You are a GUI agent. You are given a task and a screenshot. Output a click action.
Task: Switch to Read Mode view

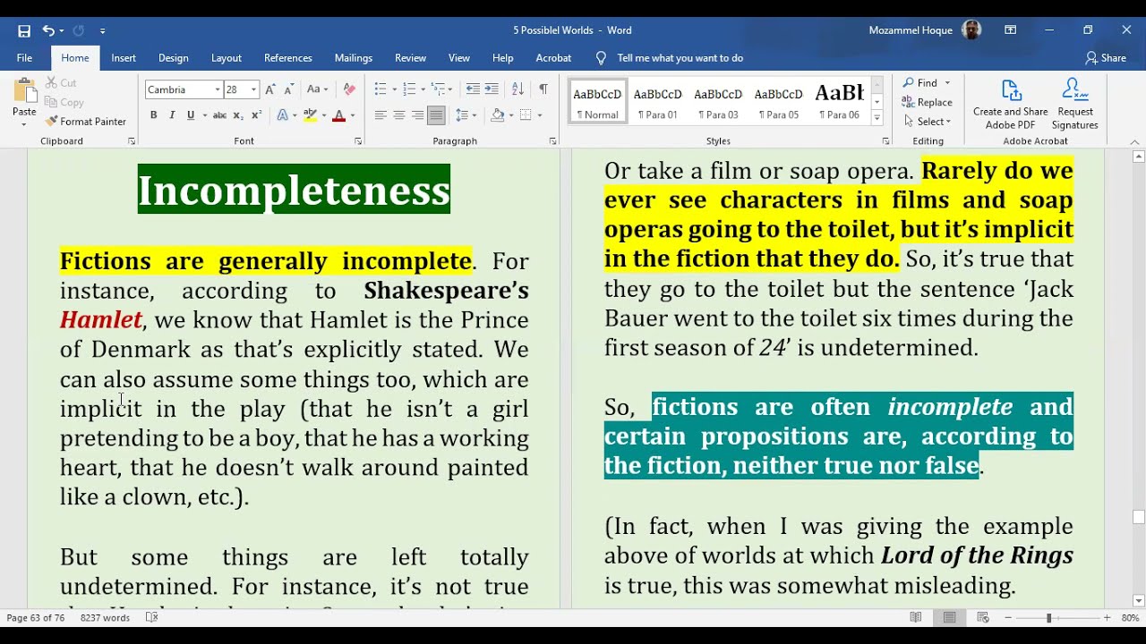tap(916, 617)
